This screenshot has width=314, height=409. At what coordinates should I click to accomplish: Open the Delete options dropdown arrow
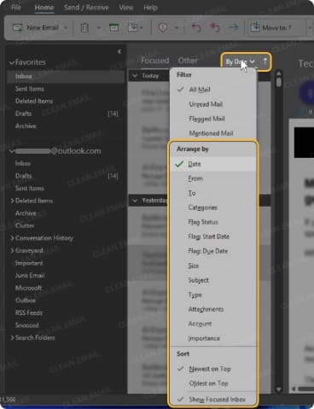(99, 28)
